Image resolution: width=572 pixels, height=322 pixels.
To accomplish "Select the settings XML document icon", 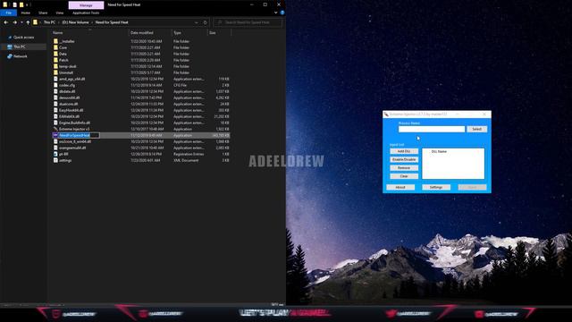I will point(55,160).
